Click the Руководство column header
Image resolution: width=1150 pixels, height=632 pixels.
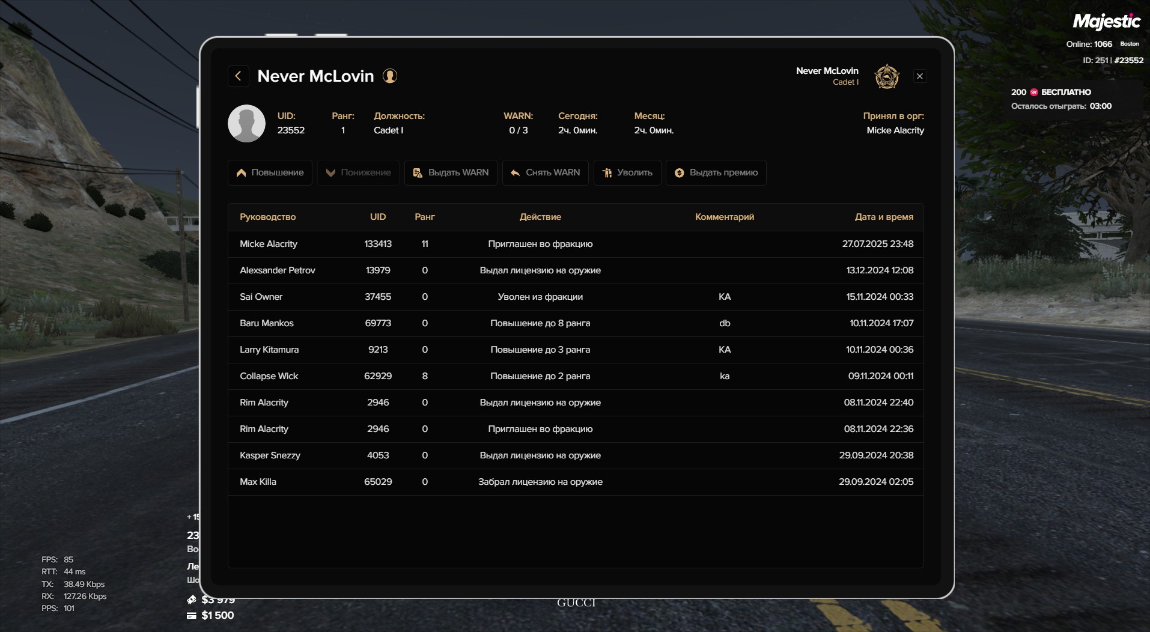coord(267,217)
